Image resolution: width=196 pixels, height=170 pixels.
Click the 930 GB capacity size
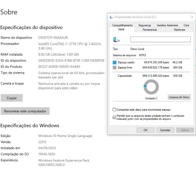[178, 76]
